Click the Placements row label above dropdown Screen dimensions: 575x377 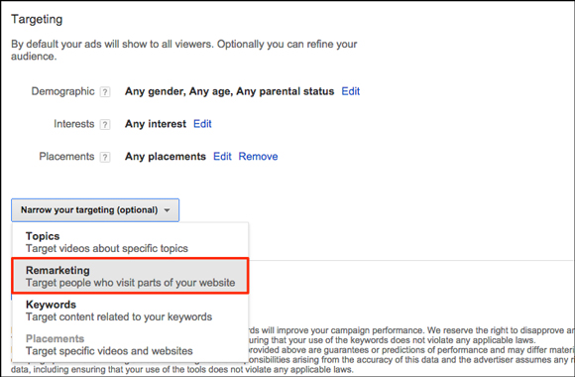click(x=66, y=157)
